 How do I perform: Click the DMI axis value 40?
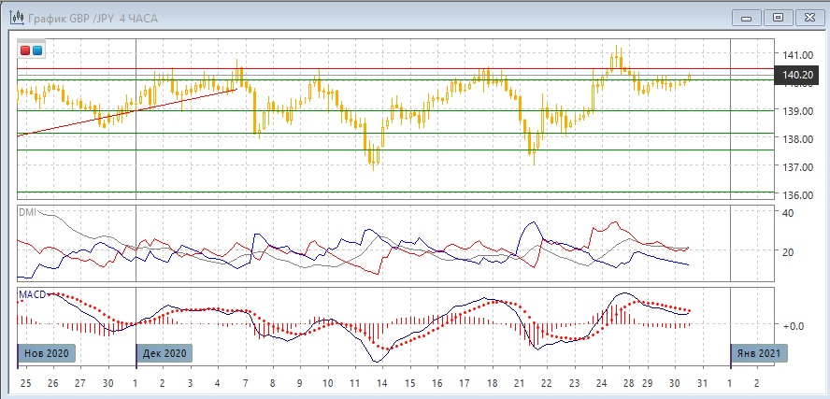(788, 213)
